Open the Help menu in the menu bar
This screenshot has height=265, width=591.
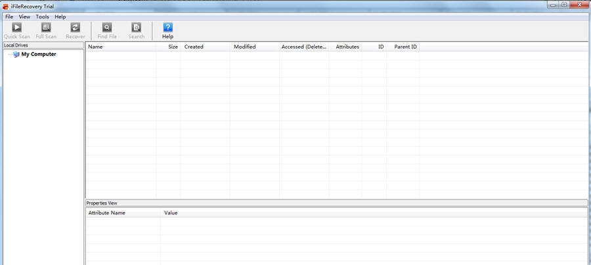tap(60, 16)
